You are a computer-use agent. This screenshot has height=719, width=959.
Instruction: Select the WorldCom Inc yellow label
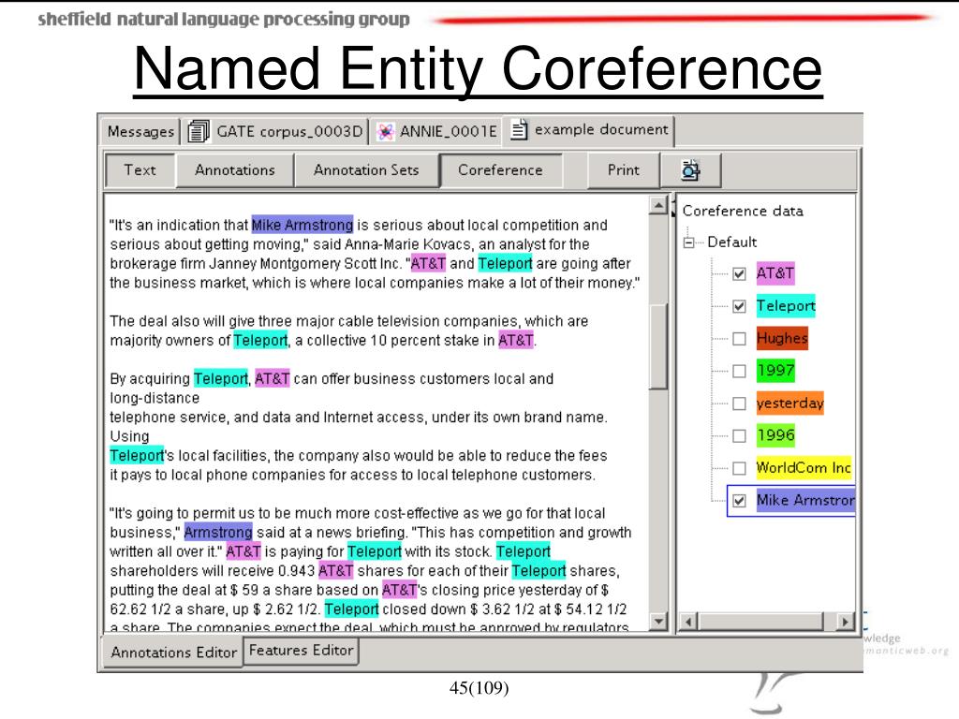coord(803,468)
